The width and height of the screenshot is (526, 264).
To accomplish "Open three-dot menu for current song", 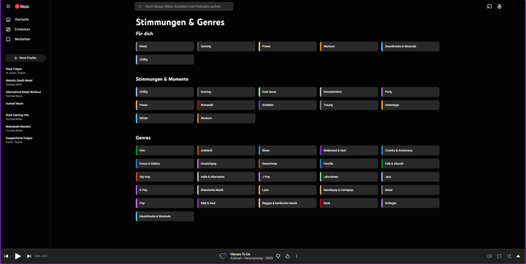I will 297,256.
